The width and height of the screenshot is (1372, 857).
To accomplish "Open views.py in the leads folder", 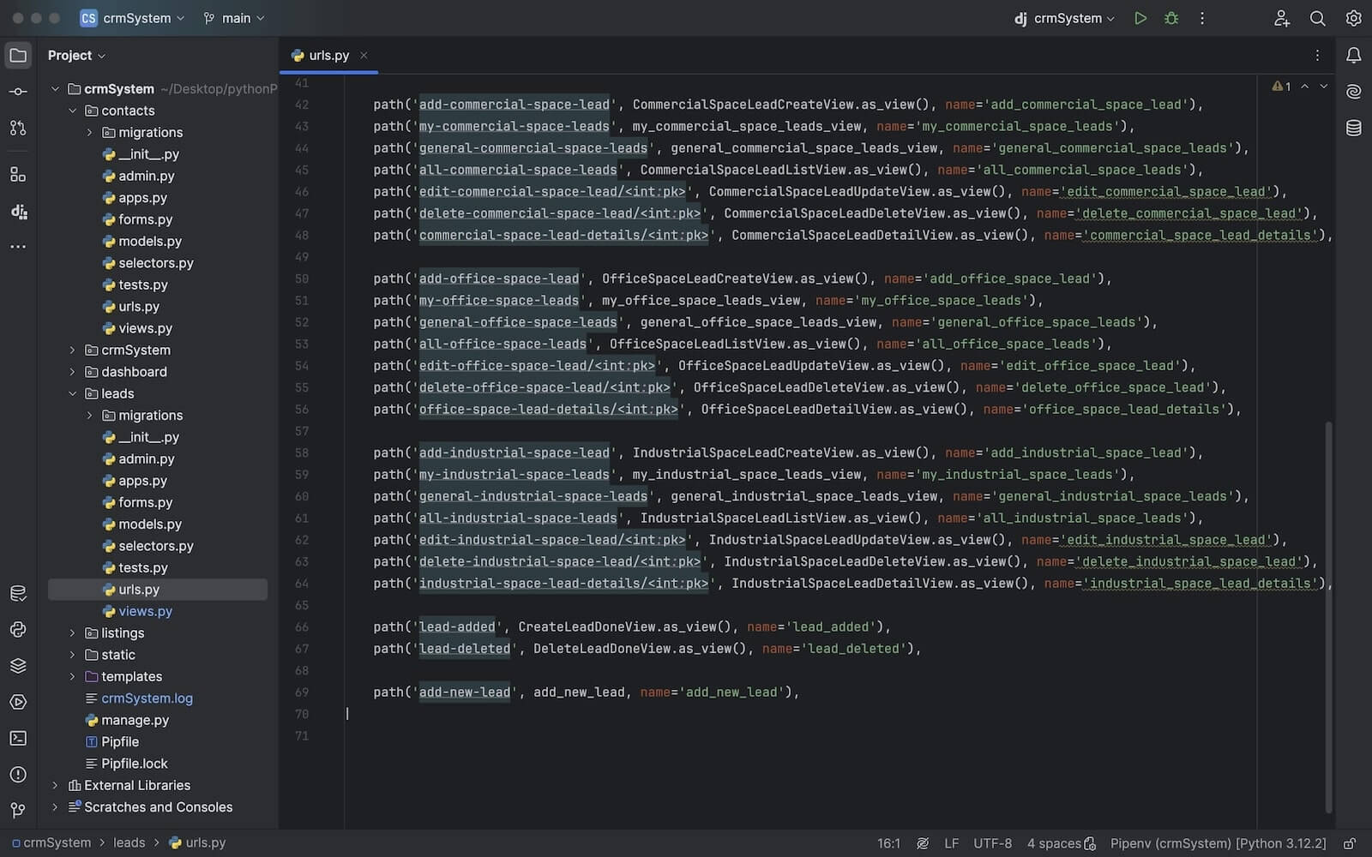I will [x=145, y=612].
